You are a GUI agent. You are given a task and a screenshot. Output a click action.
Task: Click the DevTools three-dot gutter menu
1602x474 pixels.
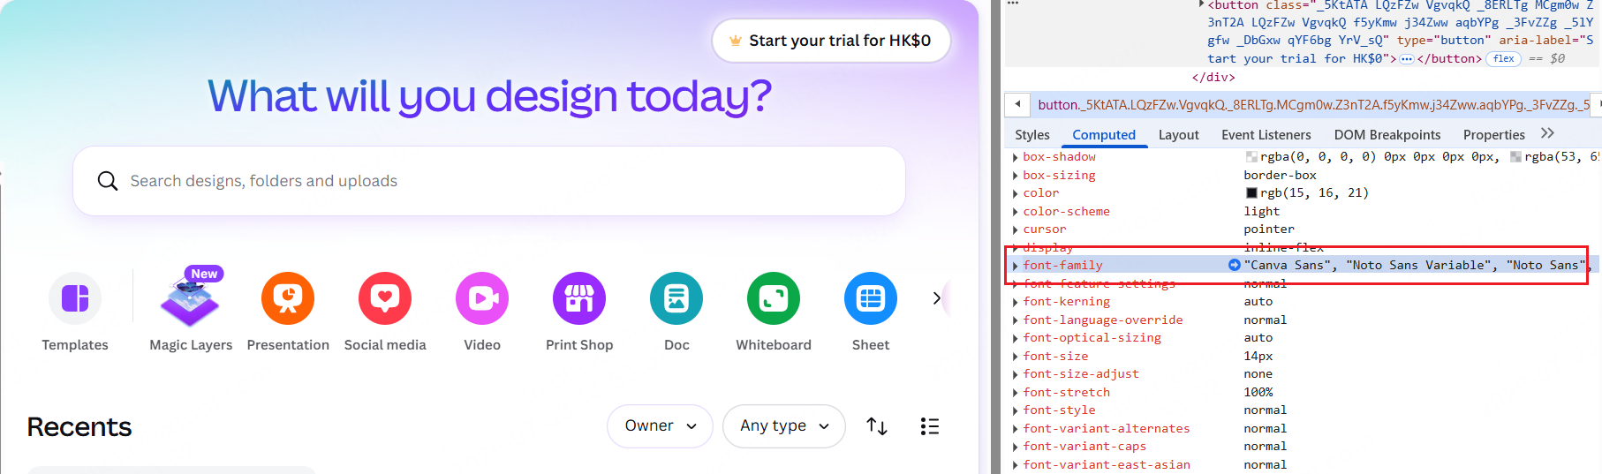1013,4
